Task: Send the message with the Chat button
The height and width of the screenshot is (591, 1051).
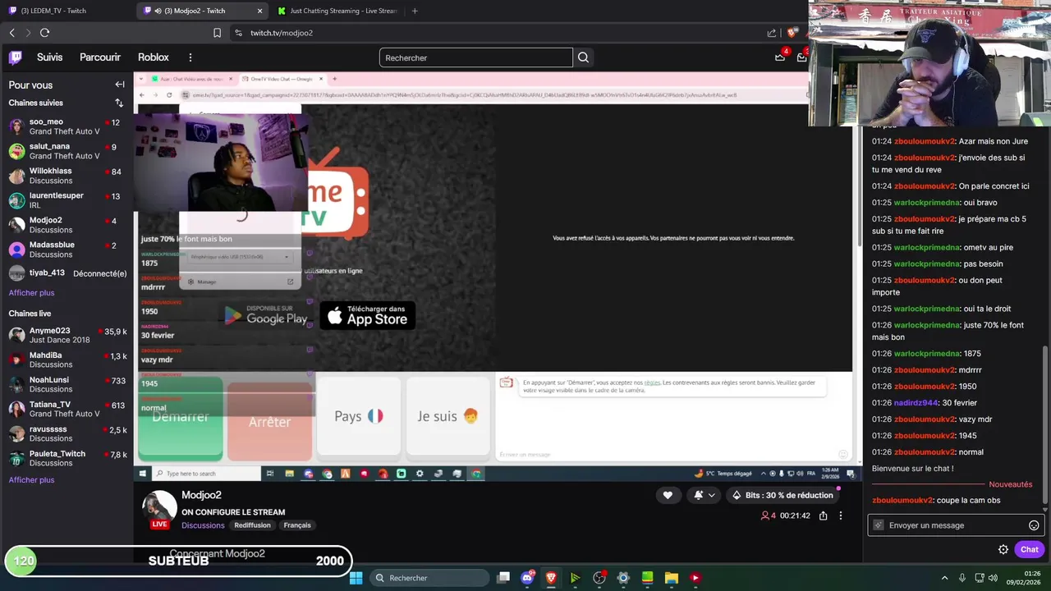Action: tap(1029, 549)
